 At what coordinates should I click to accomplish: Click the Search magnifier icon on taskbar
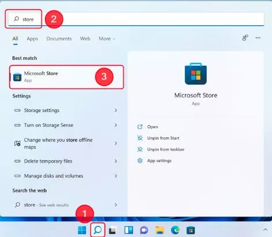pos(98,230)
